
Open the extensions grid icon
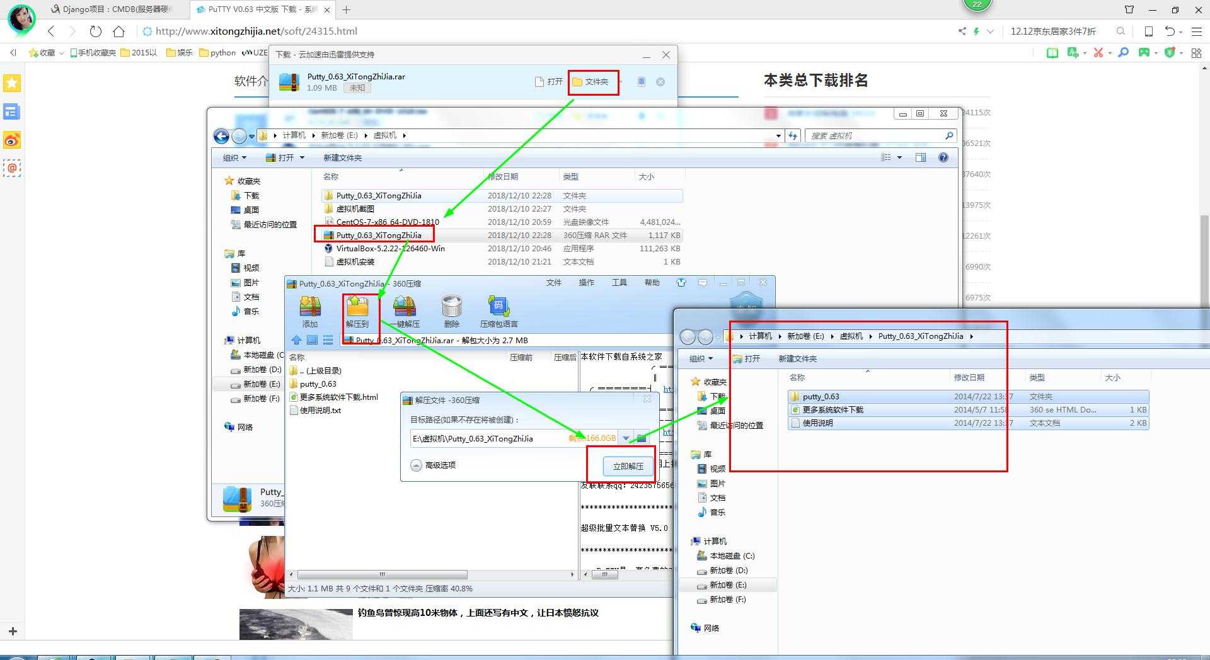(x=1196, y=53)
